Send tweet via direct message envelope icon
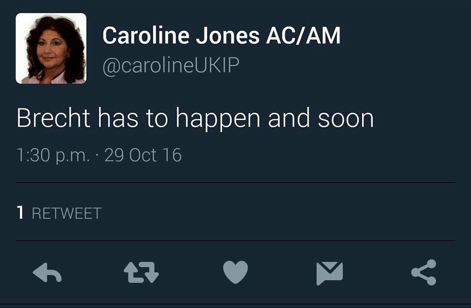This screenshot has width=471, height=308. tap(330, 273)
